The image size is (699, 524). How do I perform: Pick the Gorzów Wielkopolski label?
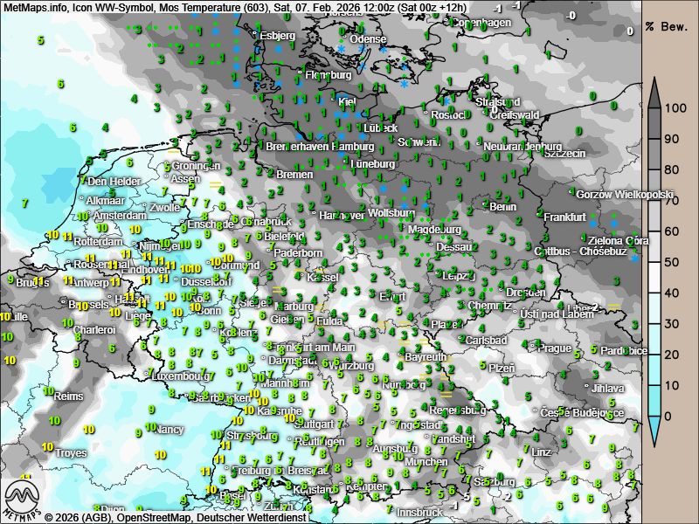624,194
